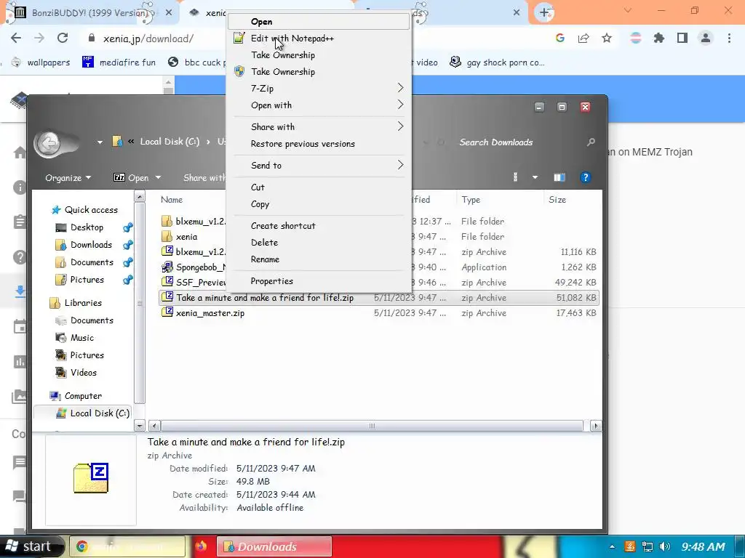The width and height of the screenshot is (745, 558).
Task: Expand the Send to submenu
Action: click(319, 165)
